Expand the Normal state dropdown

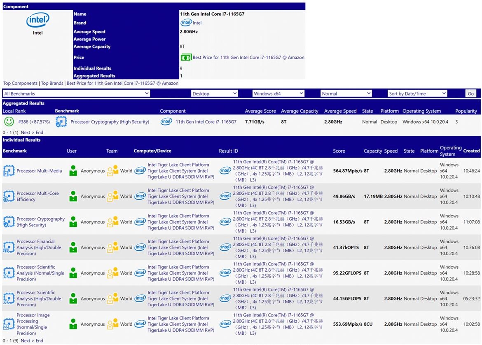pos(346,93)
